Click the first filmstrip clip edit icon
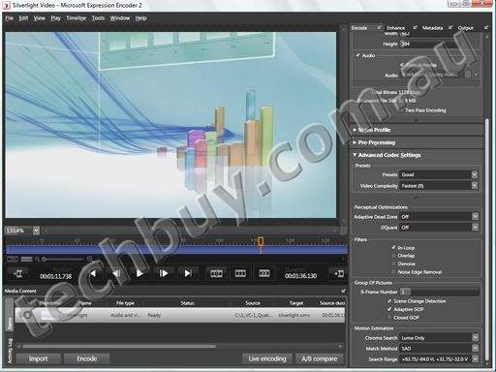The height and width of the screenshot is (372, 496). (x=216, y=274)
